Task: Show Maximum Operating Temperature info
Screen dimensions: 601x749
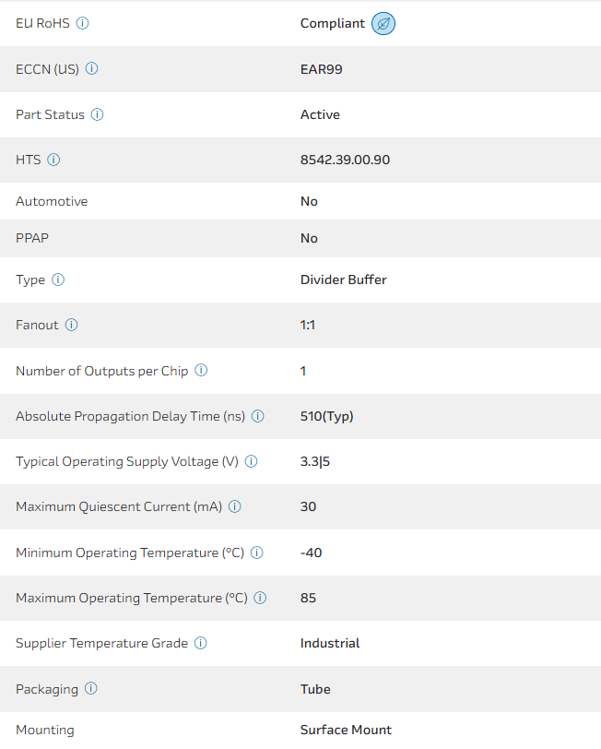Action: point(260,598)
